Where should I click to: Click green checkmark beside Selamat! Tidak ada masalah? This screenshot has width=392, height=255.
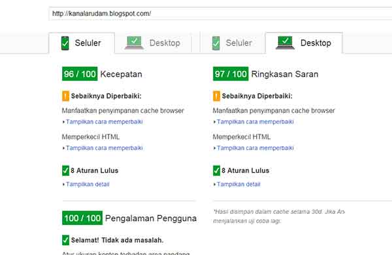[65, 240]
